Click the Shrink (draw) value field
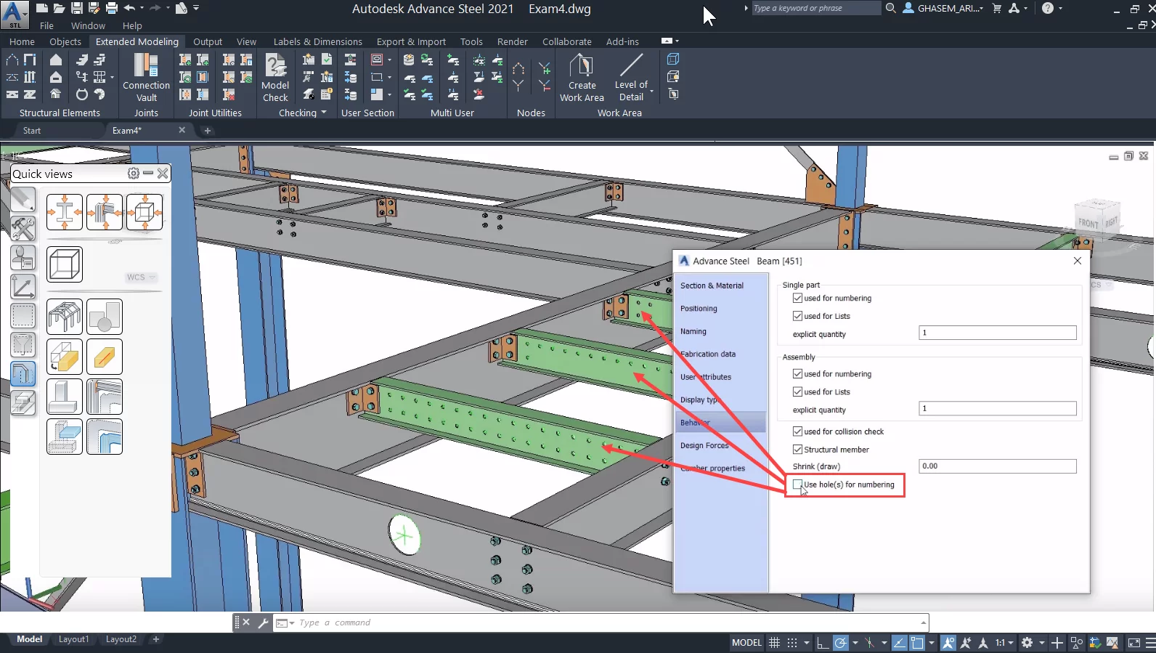This screenshot has height=653, width=1156. [x=997, y=466]
